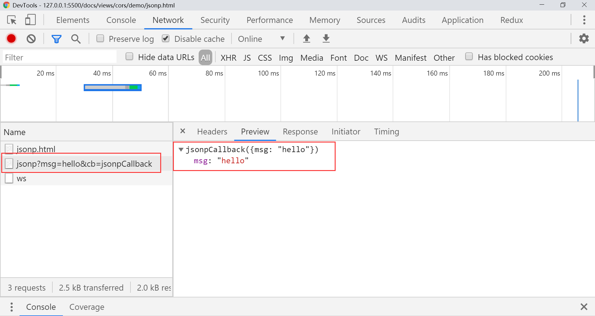
Task: Open the Security panel
Action: click(x=215, y=20)
